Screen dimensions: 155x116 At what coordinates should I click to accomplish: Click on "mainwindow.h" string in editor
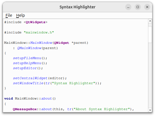click(39, 32)
